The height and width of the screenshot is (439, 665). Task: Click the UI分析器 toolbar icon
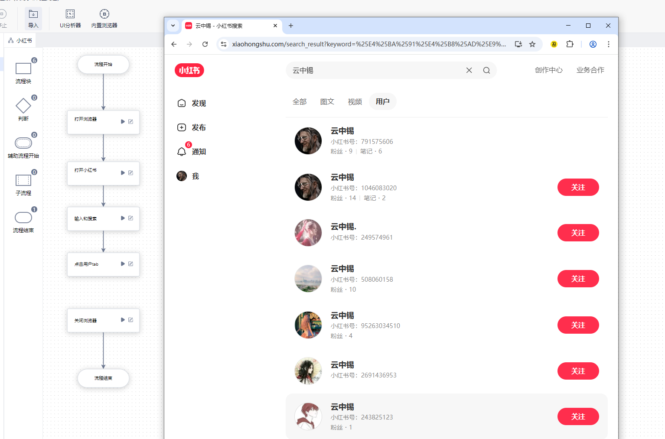pyautogui.click(x=70, y=14)
